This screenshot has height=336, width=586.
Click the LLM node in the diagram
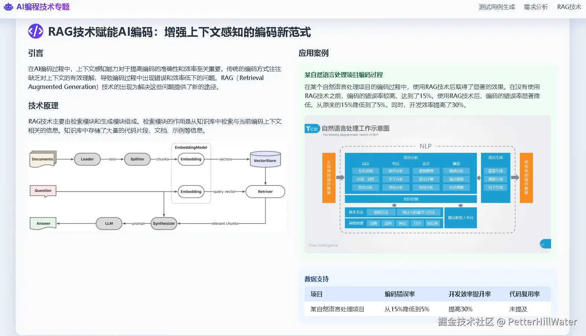109,223
